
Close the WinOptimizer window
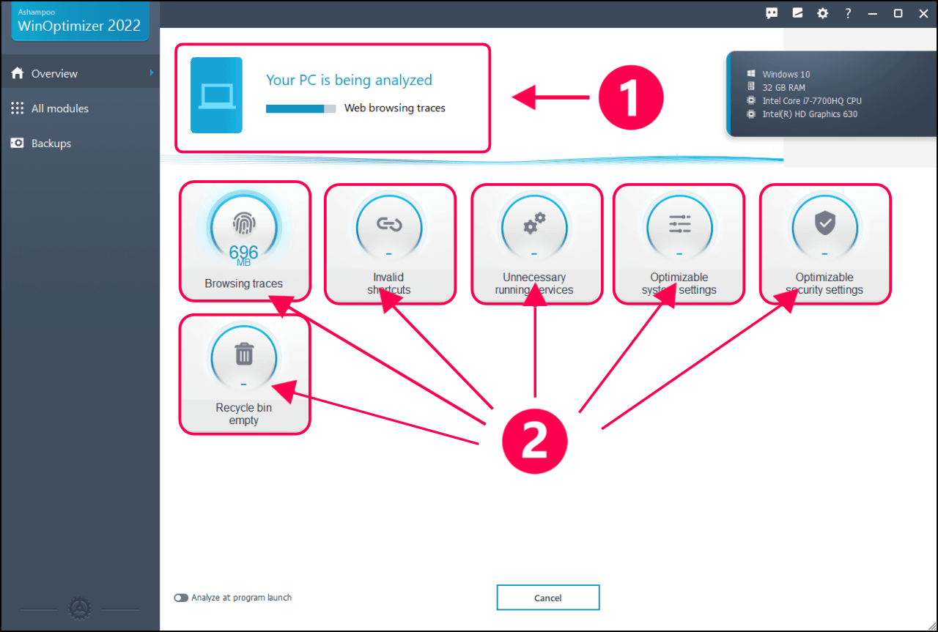click(923, 13)
